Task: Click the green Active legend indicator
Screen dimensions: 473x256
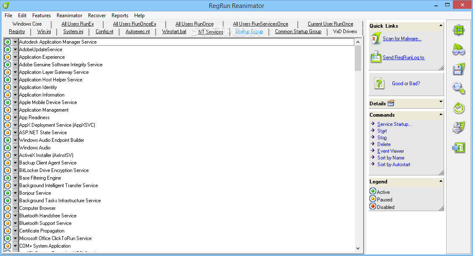Action: coord(373,191)
